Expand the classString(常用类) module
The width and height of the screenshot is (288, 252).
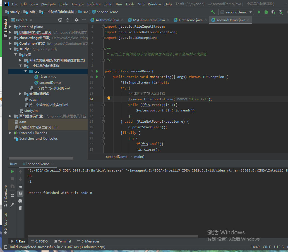(x=11, y=38)
